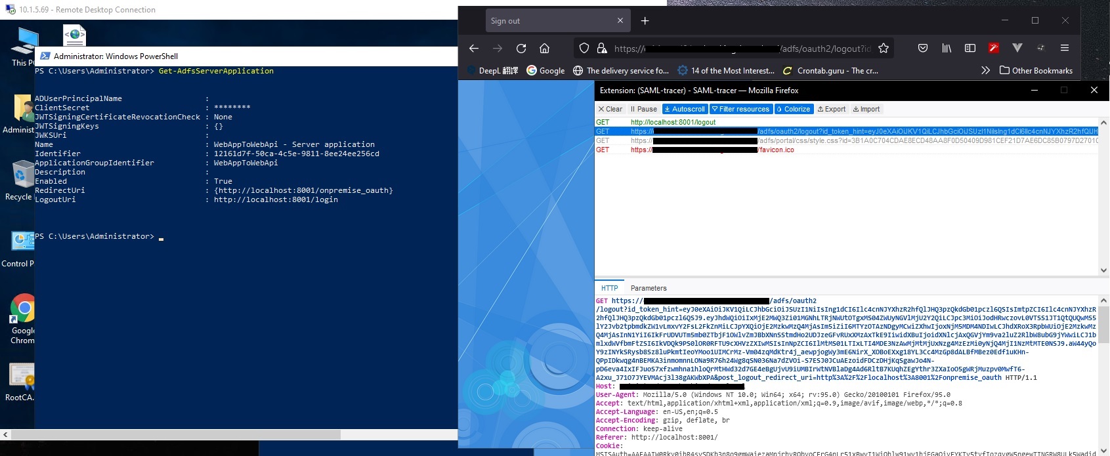Toggle Autoscroll in SAML-tracer

685,109
